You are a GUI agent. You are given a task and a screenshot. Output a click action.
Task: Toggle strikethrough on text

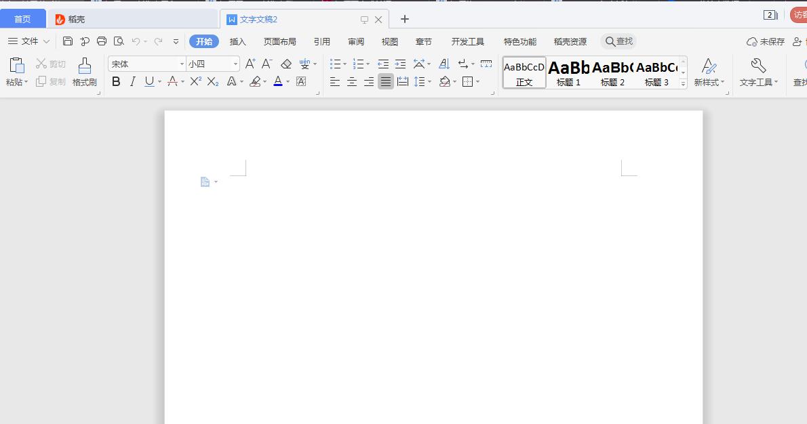pos(172,81)
